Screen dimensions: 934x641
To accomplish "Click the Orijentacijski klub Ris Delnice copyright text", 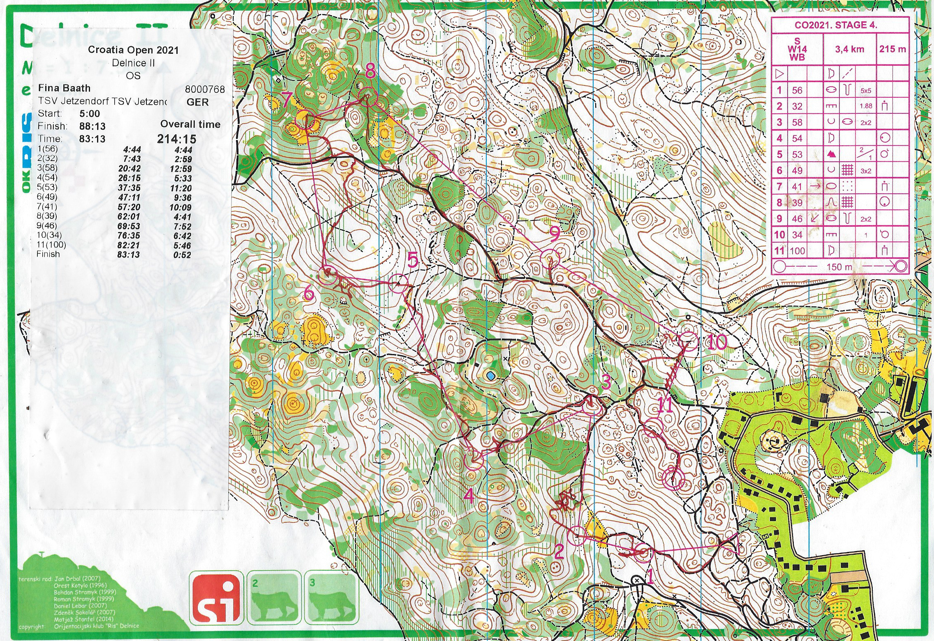I will pyautogui.click(x=96, y=626).
